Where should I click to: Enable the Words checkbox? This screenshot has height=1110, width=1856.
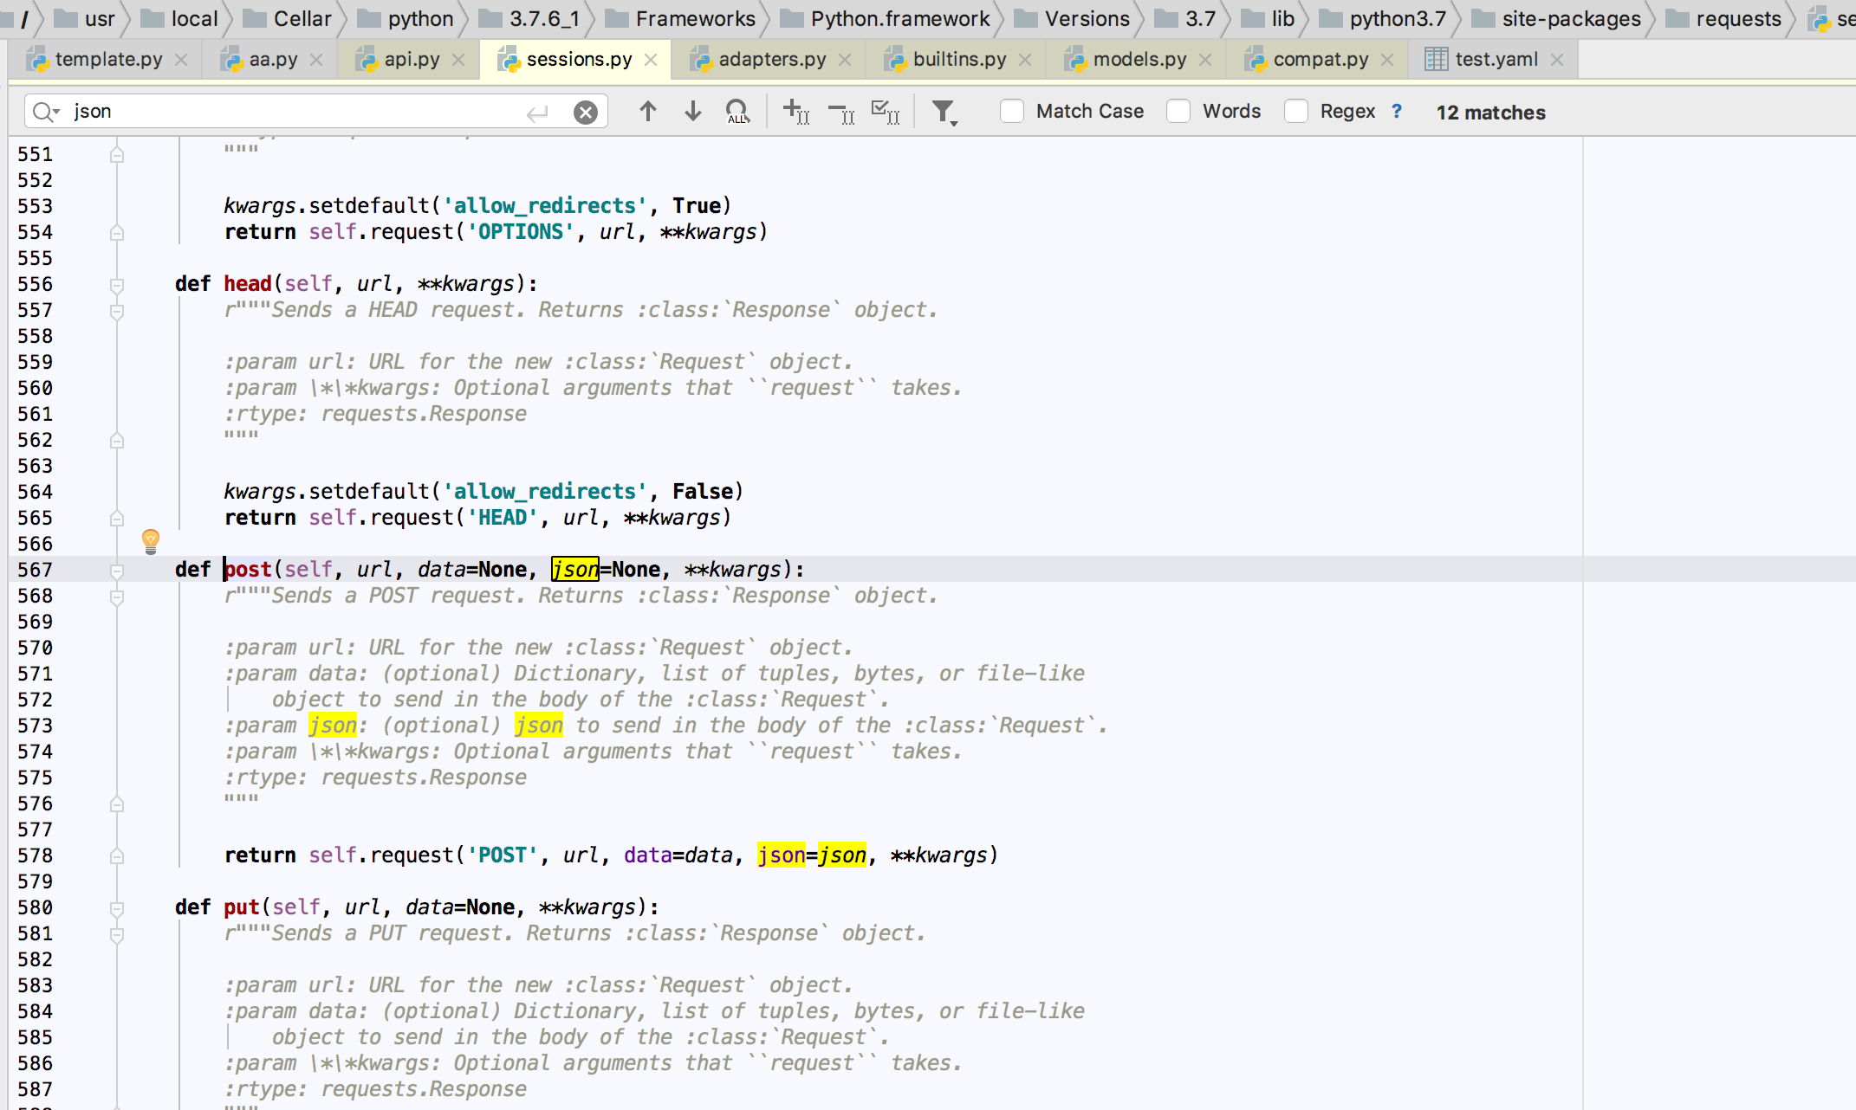coord(1178,111)
